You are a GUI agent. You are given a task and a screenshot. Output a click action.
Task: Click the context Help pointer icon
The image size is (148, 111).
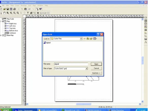pos(41,9)
